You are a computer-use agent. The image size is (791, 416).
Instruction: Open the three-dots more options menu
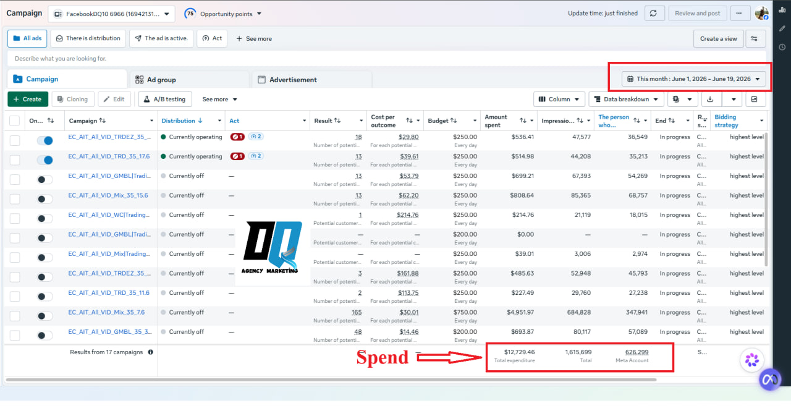[x=740, y=13]
